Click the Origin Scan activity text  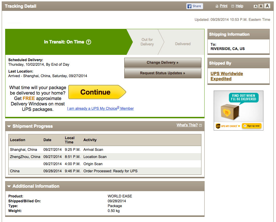point(93,164)
